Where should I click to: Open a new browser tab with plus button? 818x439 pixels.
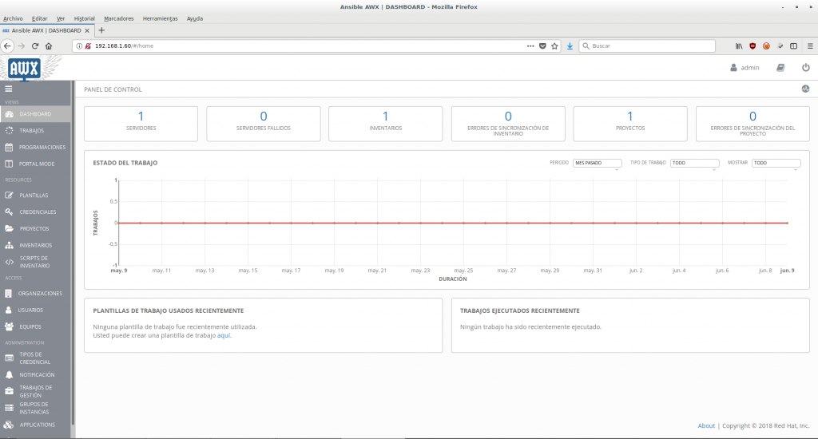coord(101,30)
